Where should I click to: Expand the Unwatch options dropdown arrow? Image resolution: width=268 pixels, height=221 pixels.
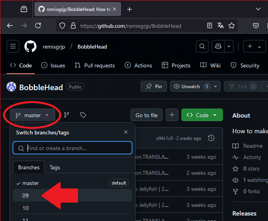(216, 86)
